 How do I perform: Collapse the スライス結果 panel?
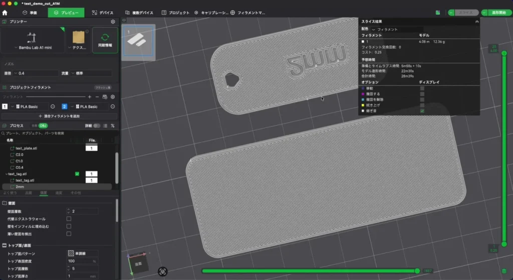(x=477, y=21)
